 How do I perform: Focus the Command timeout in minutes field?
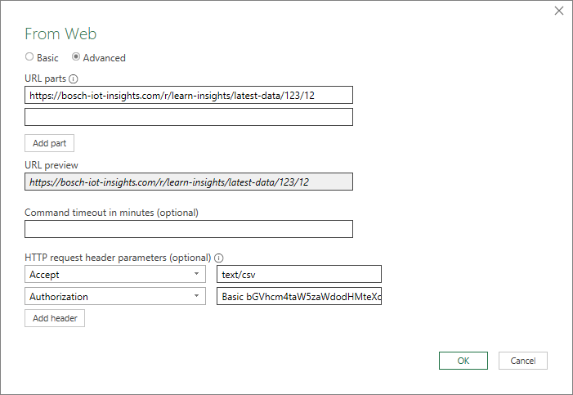tap(188, 229)
